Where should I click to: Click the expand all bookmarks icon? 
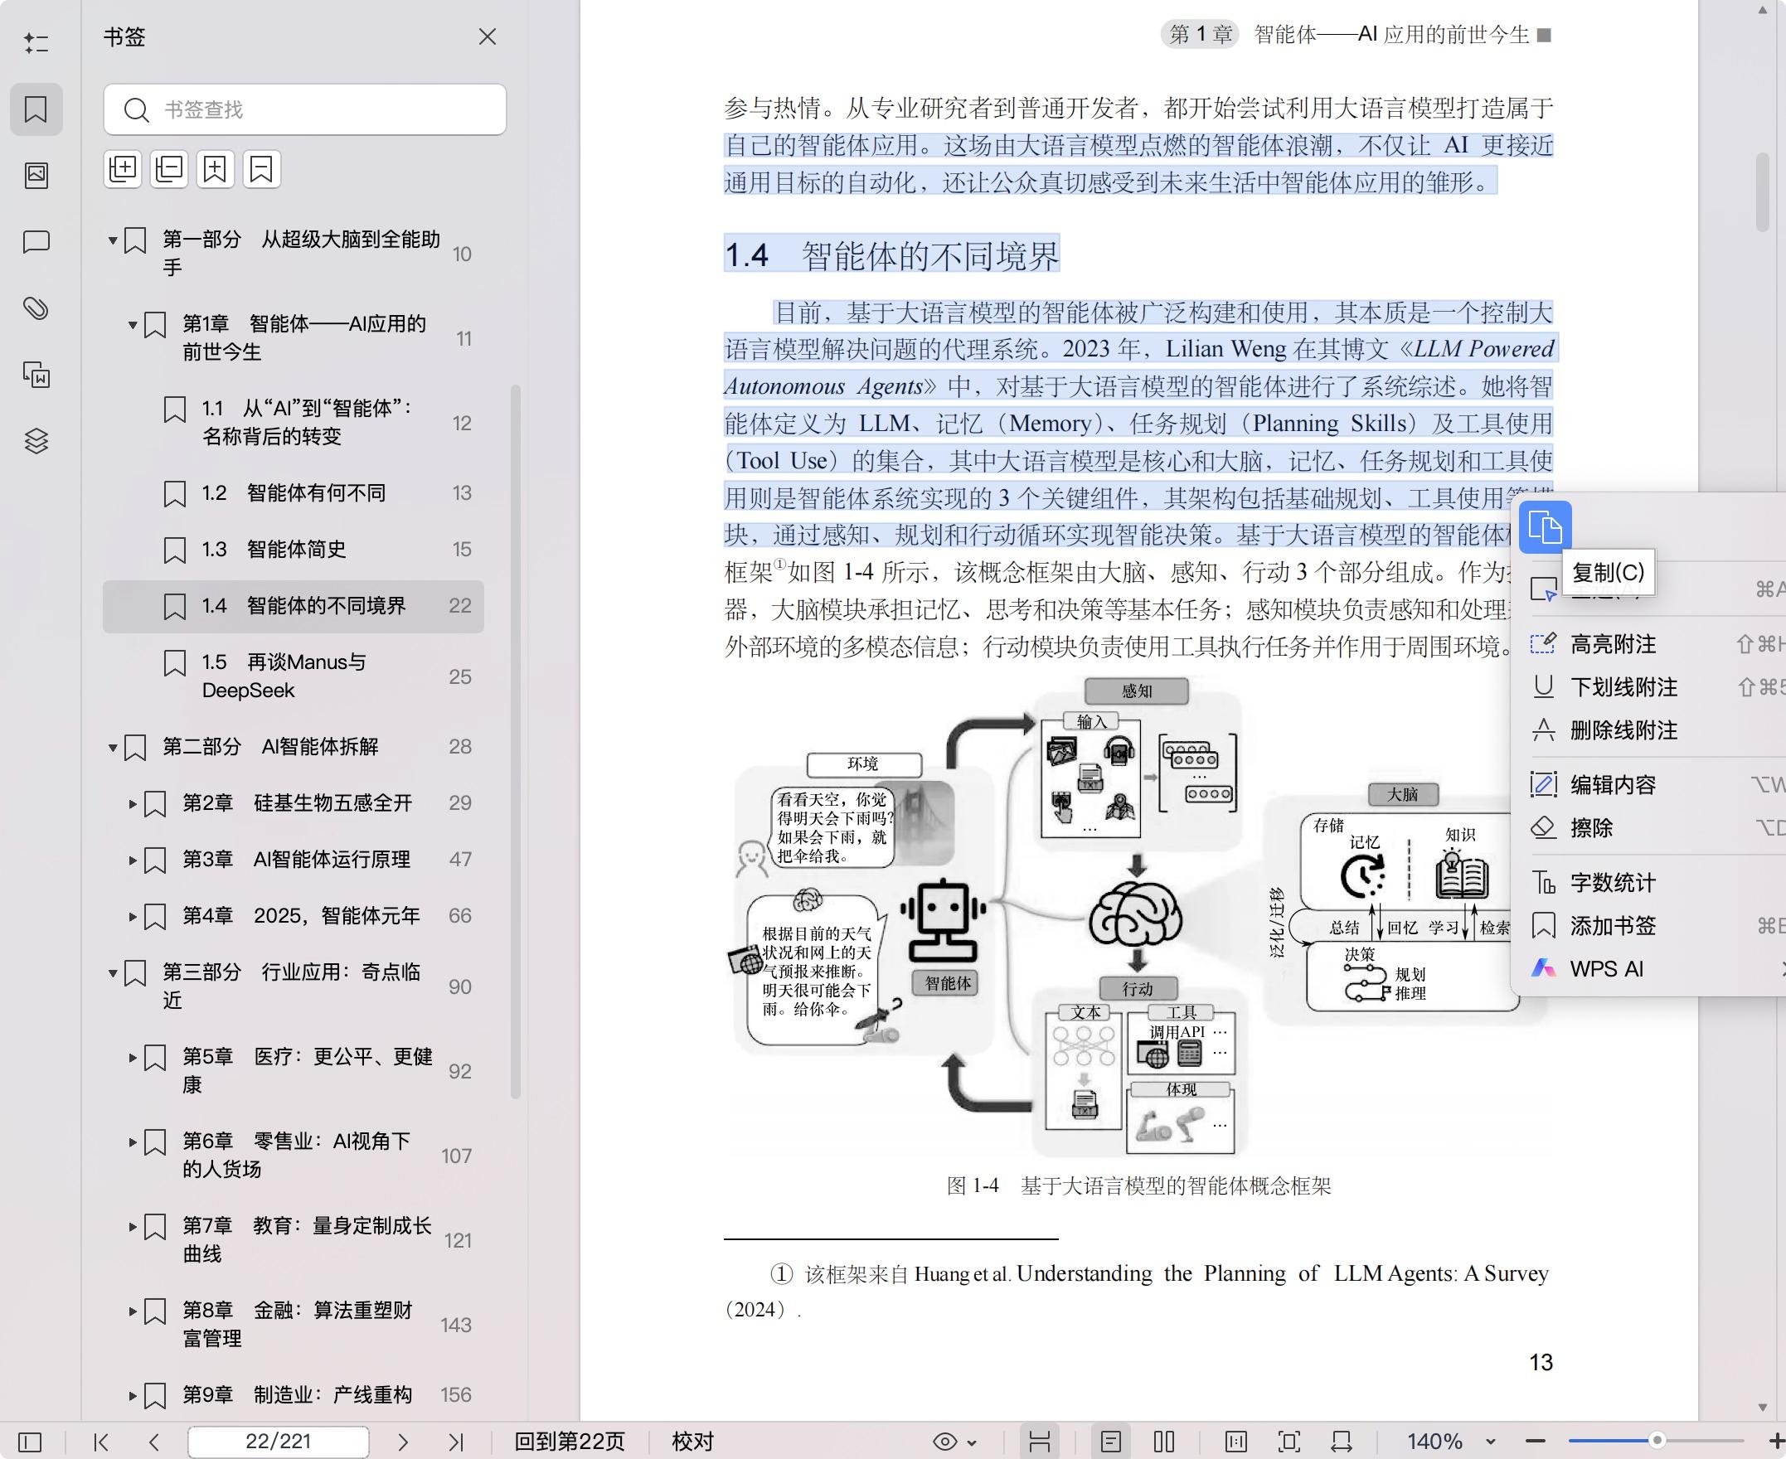click(x=124, y=170)
